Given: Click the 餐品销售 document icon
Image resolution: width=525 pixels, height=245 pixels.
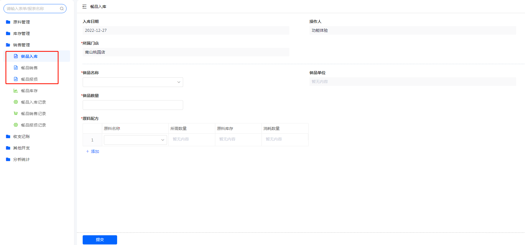Looking at the screenshot, I should [x=16, y=68].
